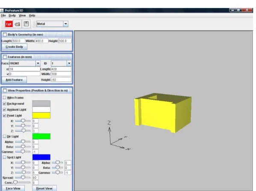Pick the white Ambient Light color swatch
Viewport: 256px width, 191px height.
[41, 109]
